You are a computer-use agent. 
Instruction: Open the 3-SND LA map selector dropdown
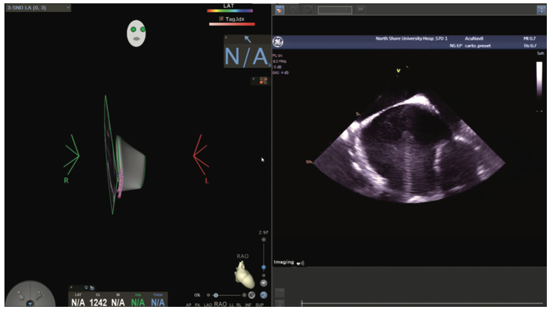point(38,7)
